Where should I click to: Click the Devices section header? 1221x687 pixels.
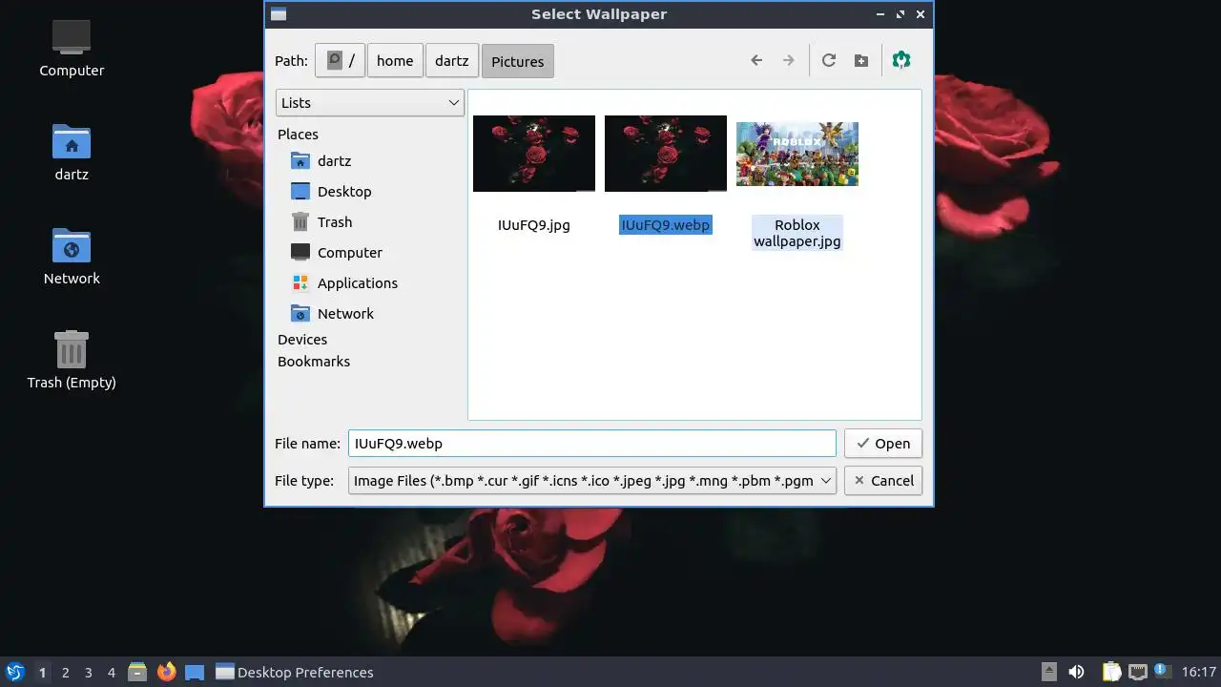(302, 340)
